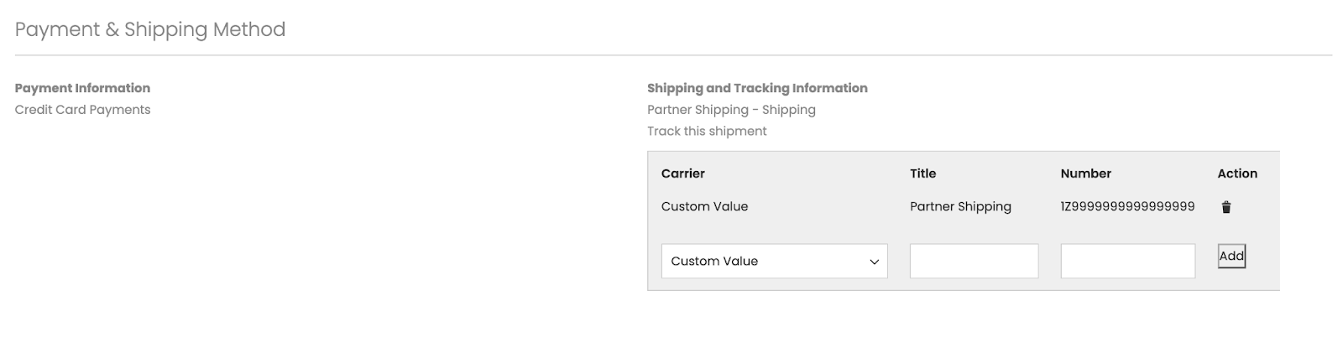Click the Shipping and Tracking Information label
The image size is (1343, 348).
coord(757,88)
